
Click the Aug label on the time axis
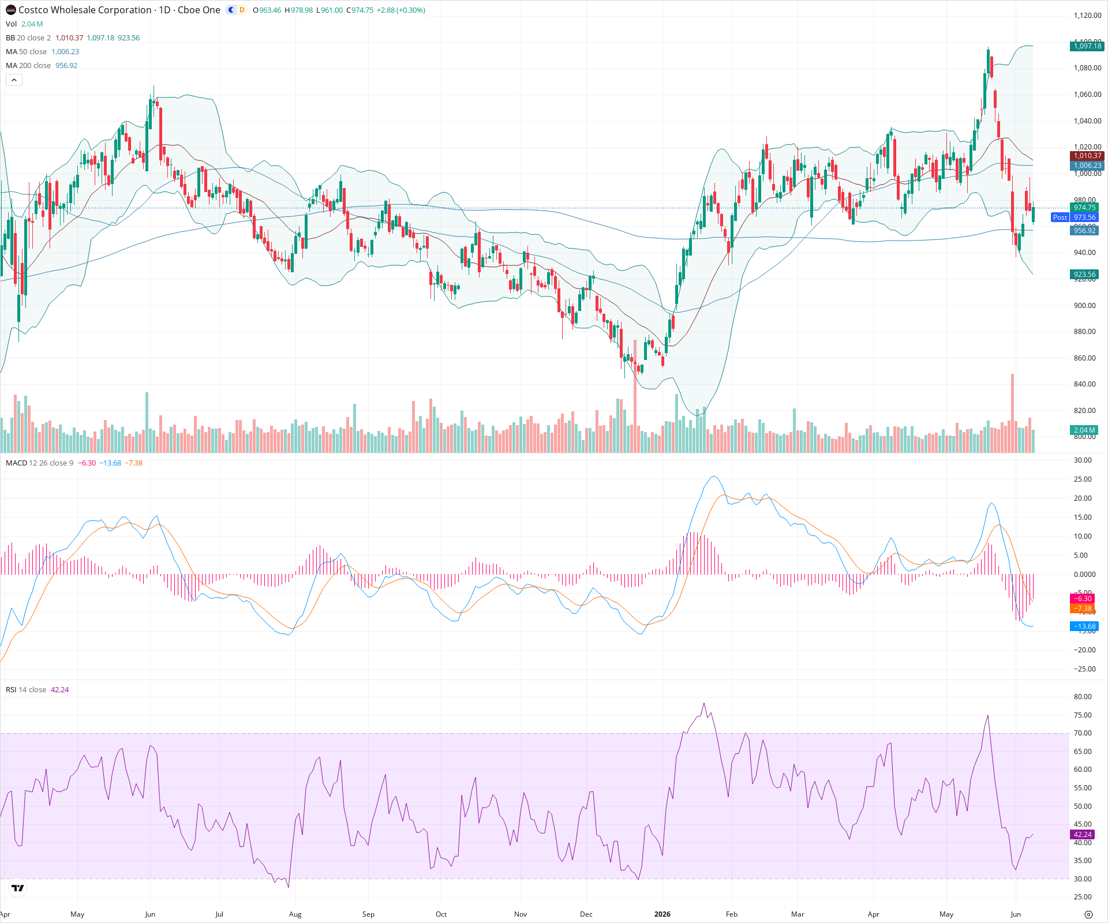click(295, 914)
